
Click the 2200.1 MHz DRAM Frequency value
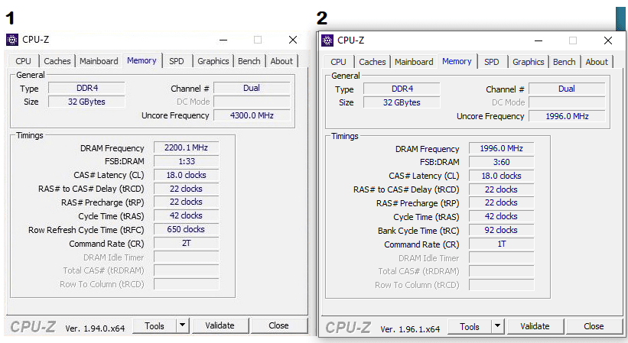tap(186, 147)
